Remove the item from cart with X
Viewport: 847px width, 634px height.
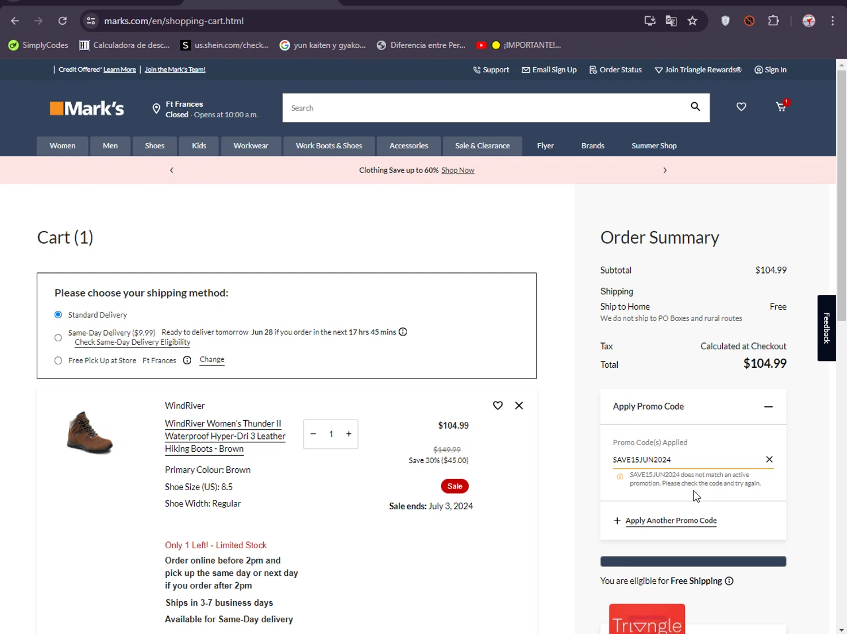(x=519, y=406)
